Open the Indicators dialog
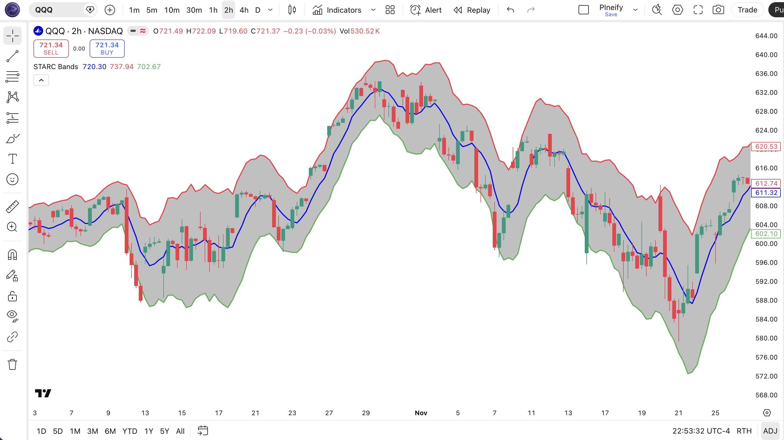This screenshot has width=784, height=440. point(337,10)
